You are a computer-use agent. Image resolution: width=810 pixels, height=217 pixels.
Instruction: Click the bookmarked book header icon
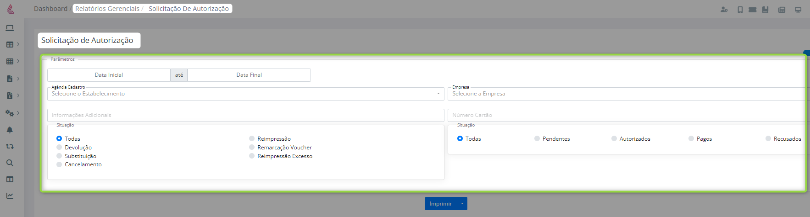[x=765, y=10]
